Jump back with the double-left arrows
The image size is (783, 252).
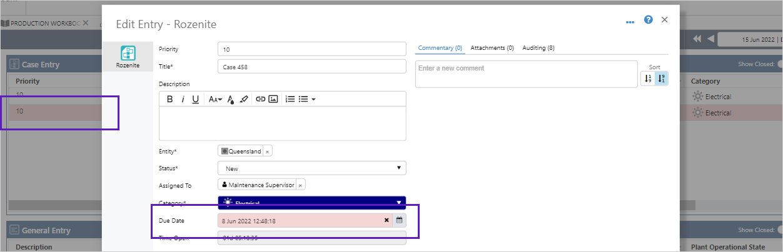click(x=697, y=39)
